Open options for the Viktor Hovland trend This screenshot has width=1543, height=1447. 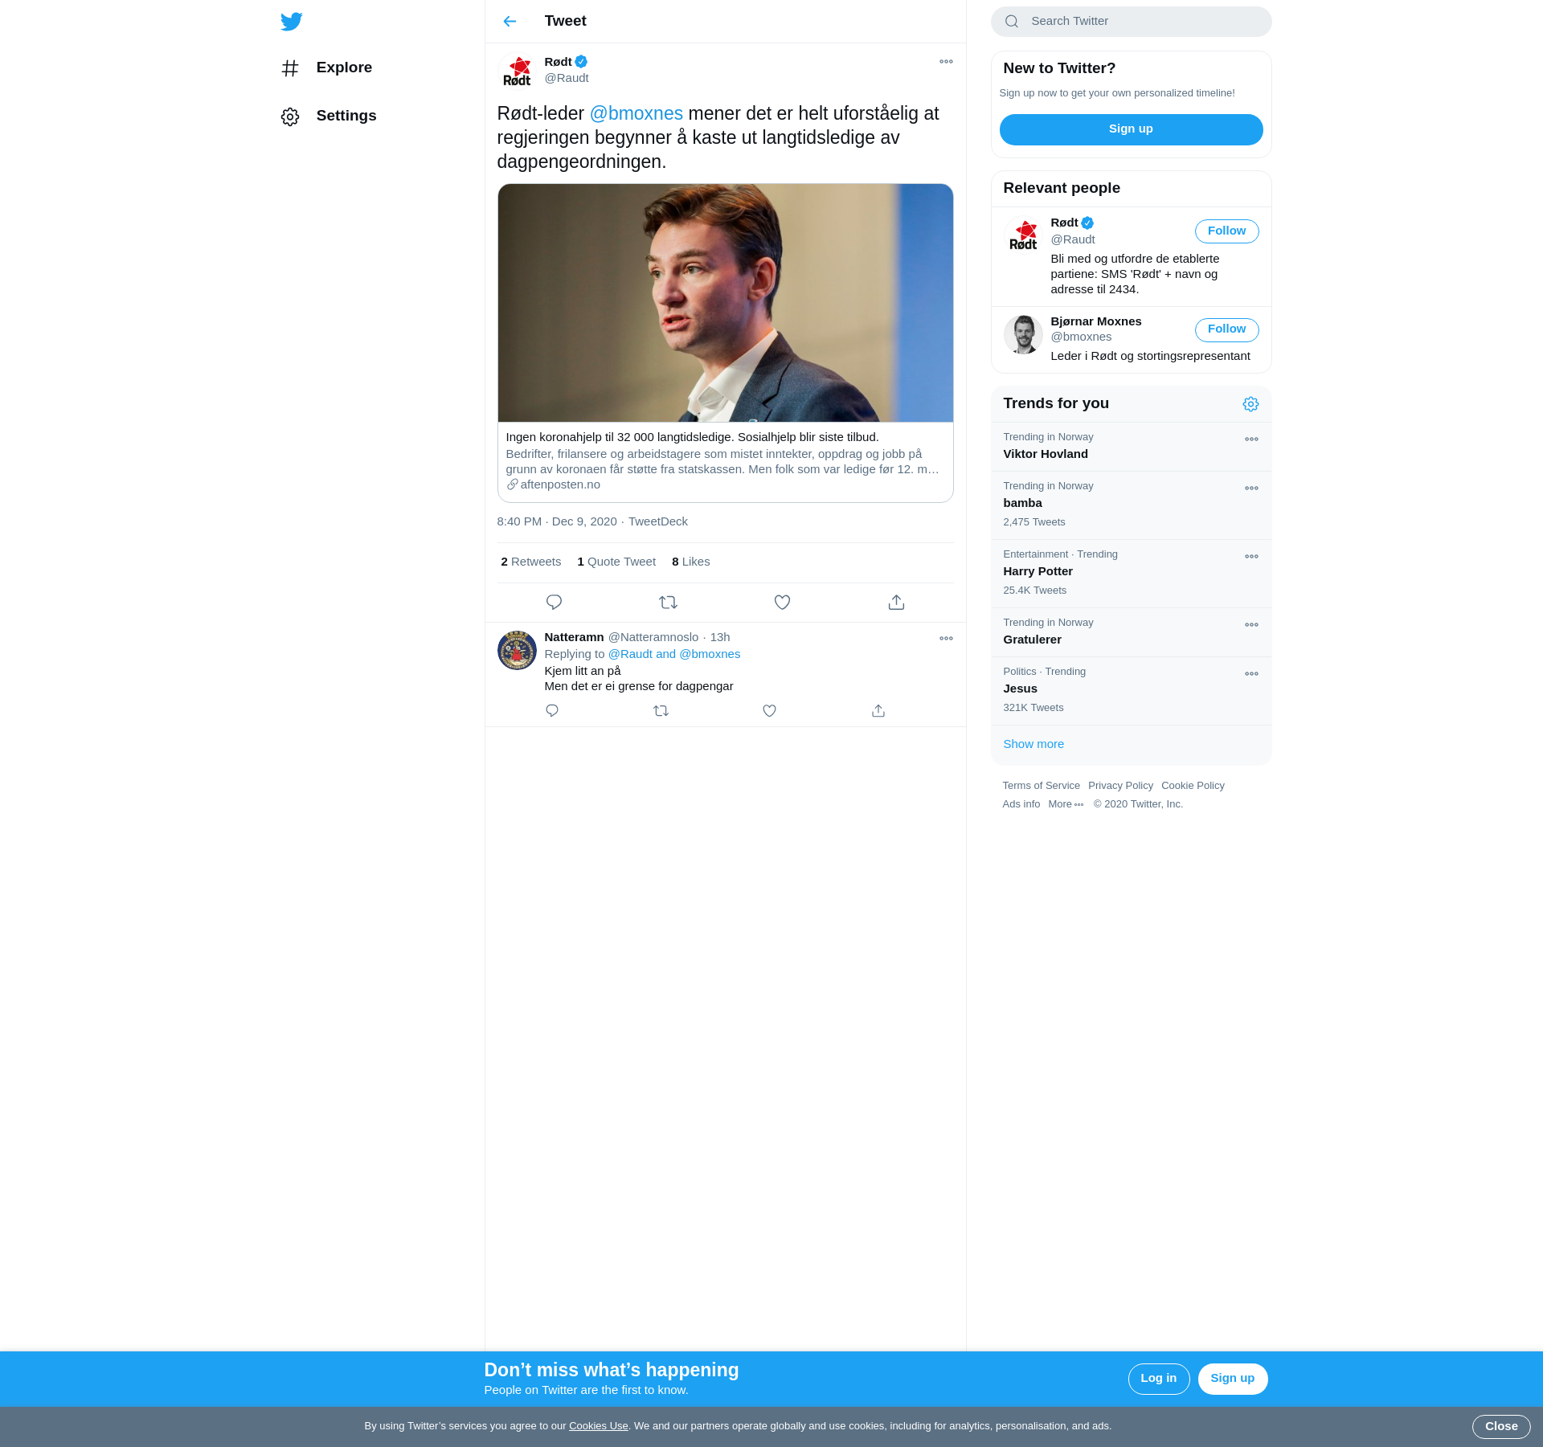click(1251, 439)
